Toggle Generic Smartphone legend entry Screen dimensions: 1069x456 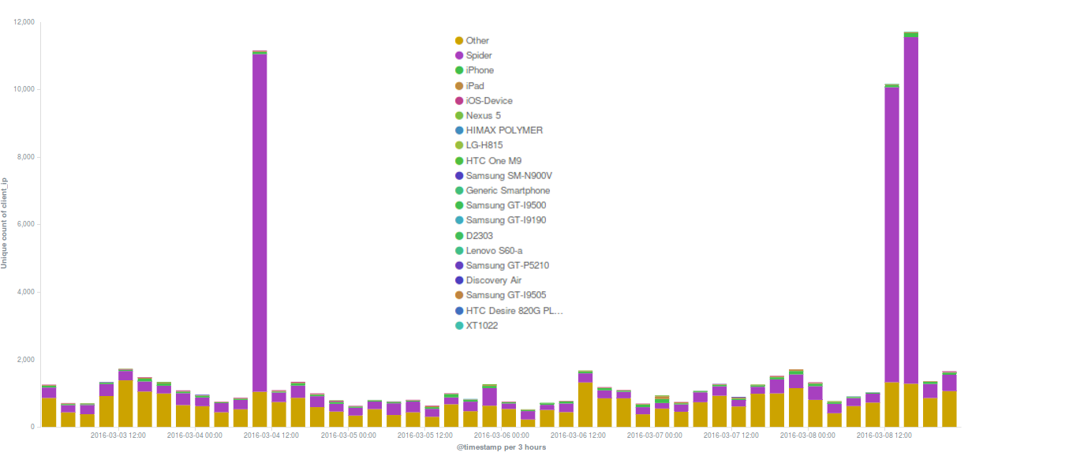pyautogui.click(x=507, y=191)
